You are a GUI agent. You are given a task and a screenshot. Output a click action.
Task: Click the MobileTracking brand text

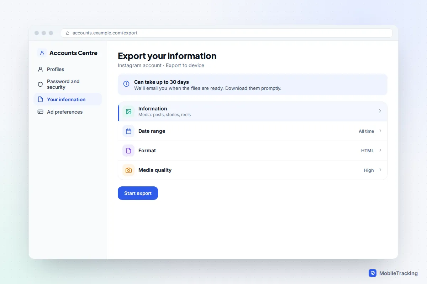[x=399, y=273]
